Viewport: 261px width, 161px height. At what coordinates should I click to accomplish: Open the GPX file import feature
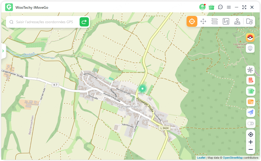coord(249,21)
